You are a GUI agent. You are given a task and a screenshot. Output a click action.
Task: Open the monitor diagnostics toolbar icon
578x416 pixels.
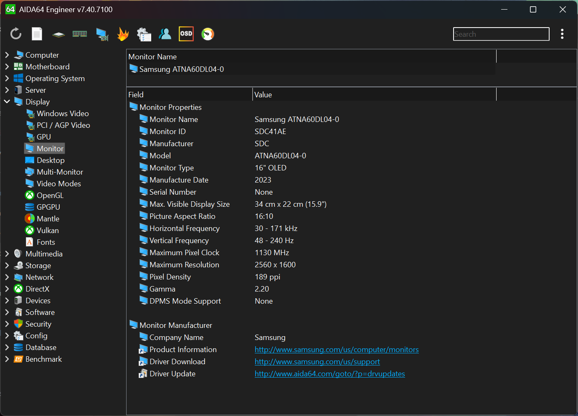101,34
